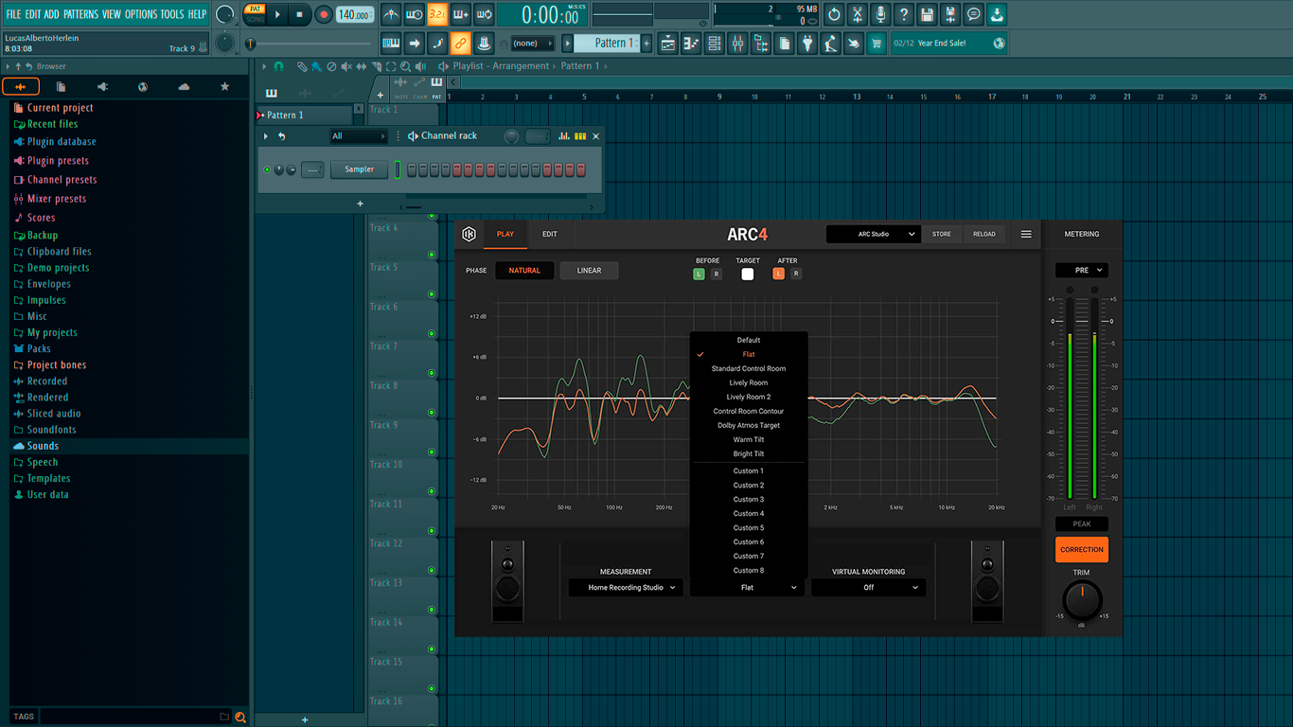Viewport: 1293px width, 727px height.
Task: Click the PEAK button under meters
Action: coord(1082,523)
